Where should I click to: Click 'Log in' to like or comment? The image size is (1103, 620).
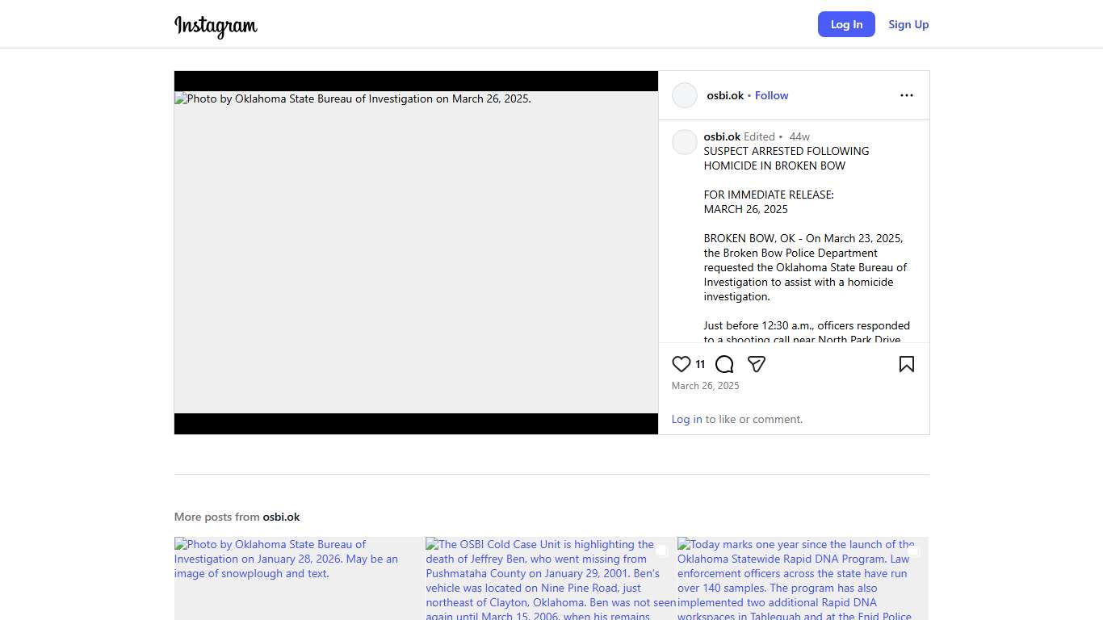(686, 419)
